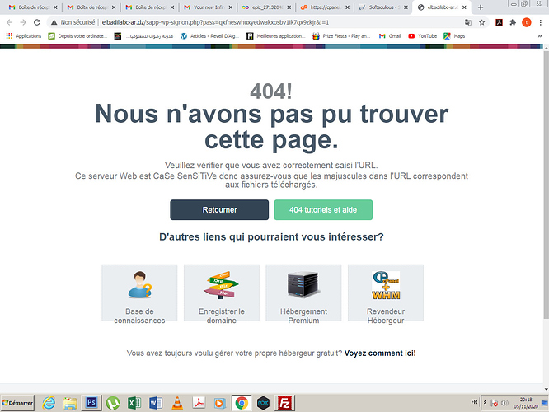549x412 pixels.
Task: Follow the Voyez comment ici! link
Action: tap(380, 353)
